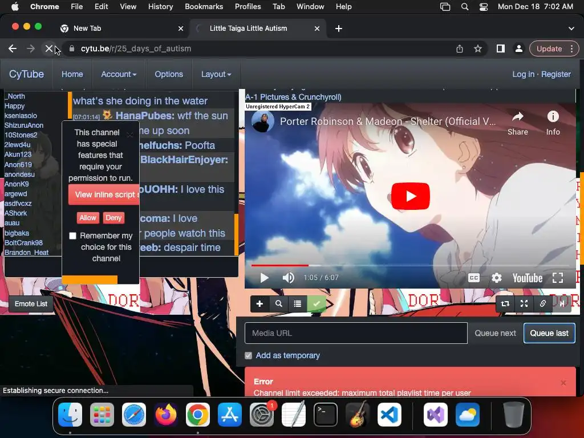Open the History menu
The width and height of the screenshot is (584, 438).
pyautogui.click(x=160, y=7)
